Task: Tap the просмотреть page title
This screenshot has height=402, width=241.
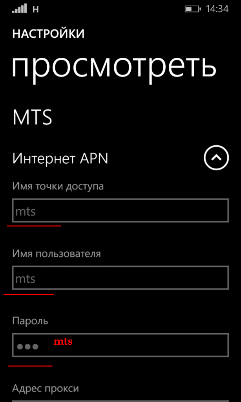Action: 114,66
